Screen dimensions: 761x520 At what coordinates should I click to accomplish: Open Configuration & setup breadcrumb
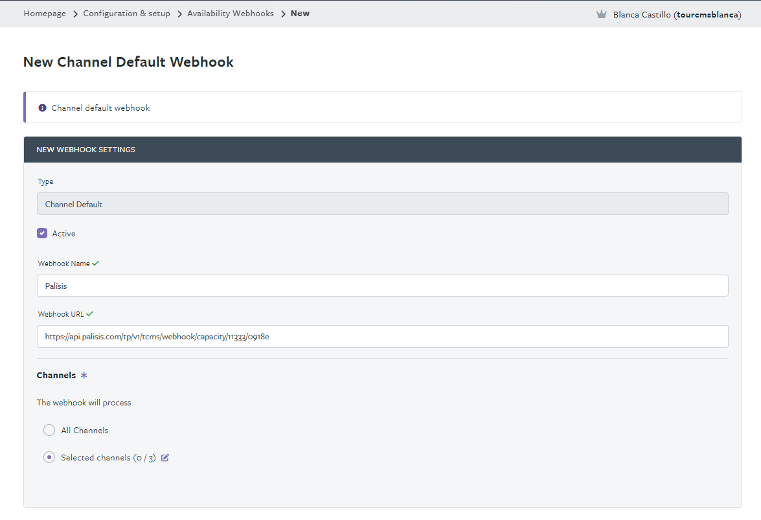tap(127, 14)
